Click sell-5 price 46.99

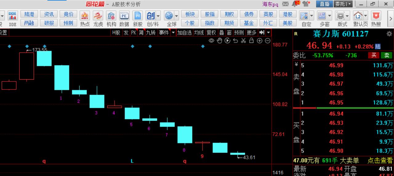point(336,65)
